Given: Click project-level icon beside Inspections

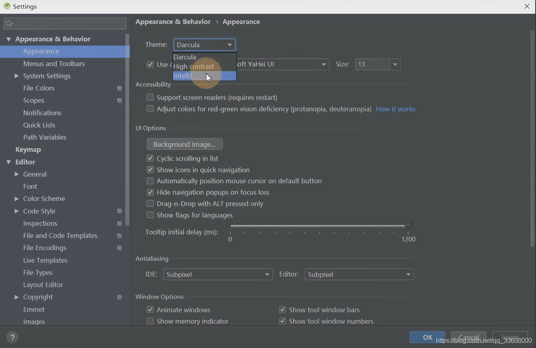Looking at the screenshot, I should (x=120, y=224).
